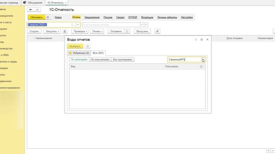The width and height of the screenshot is (275, 154).
Task: Click the gear icon in Виды отчетов dialog
Action: pos(88,46)
